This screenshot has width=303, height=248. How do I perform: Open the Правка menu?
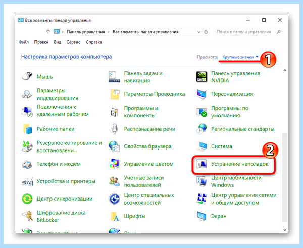[x=41, y=42]
